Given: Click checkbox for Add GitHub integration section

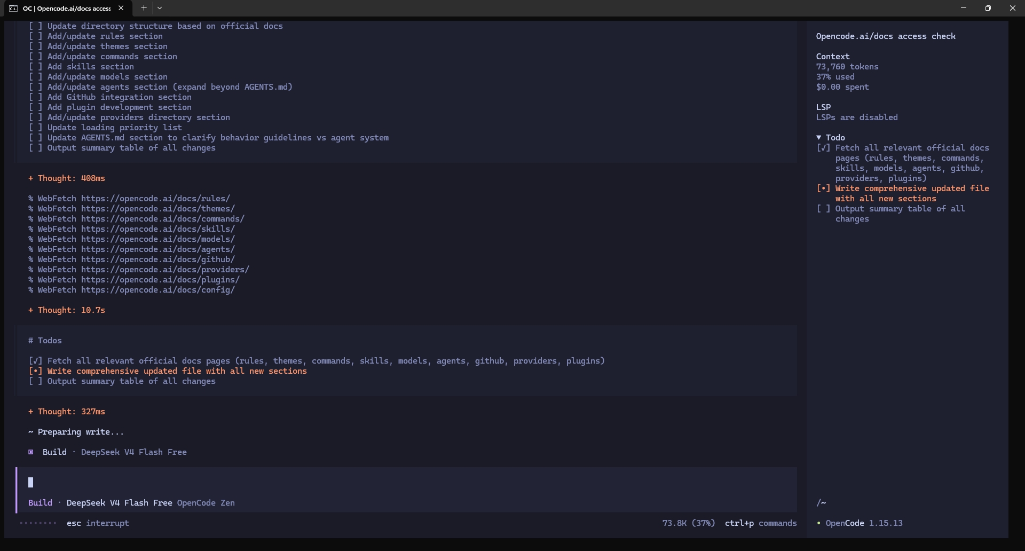Looking at the screenshot, I should [35, 97].
